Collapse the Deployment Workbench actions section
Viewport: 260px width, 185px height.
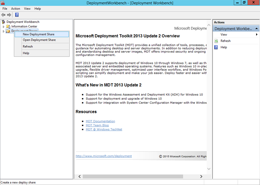point(255,29)
